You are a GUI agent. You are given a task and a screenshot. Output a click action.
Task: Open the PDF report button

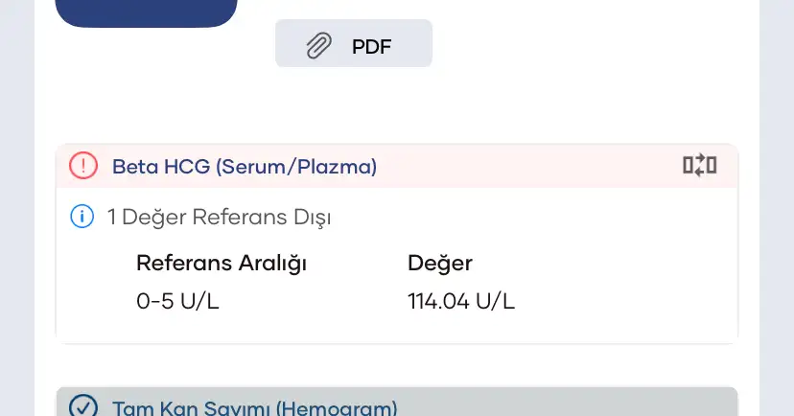coord(354,45)
